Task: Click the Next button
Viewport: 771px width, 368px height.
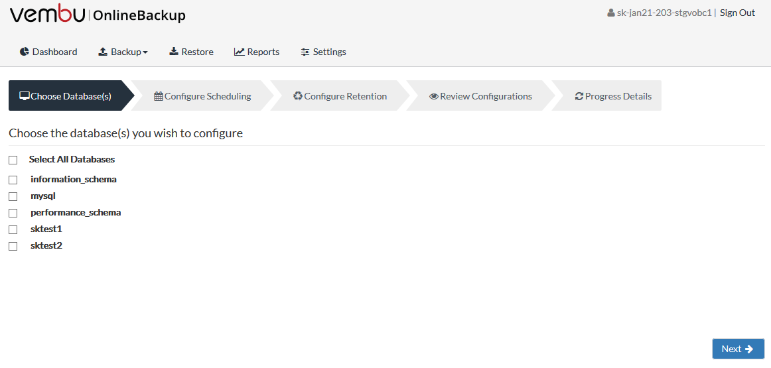Action: click(x=738, y=349)
